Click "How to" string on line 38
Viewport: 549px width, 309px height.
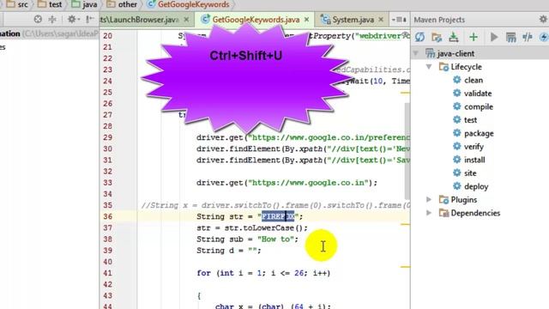click(275, 239)
